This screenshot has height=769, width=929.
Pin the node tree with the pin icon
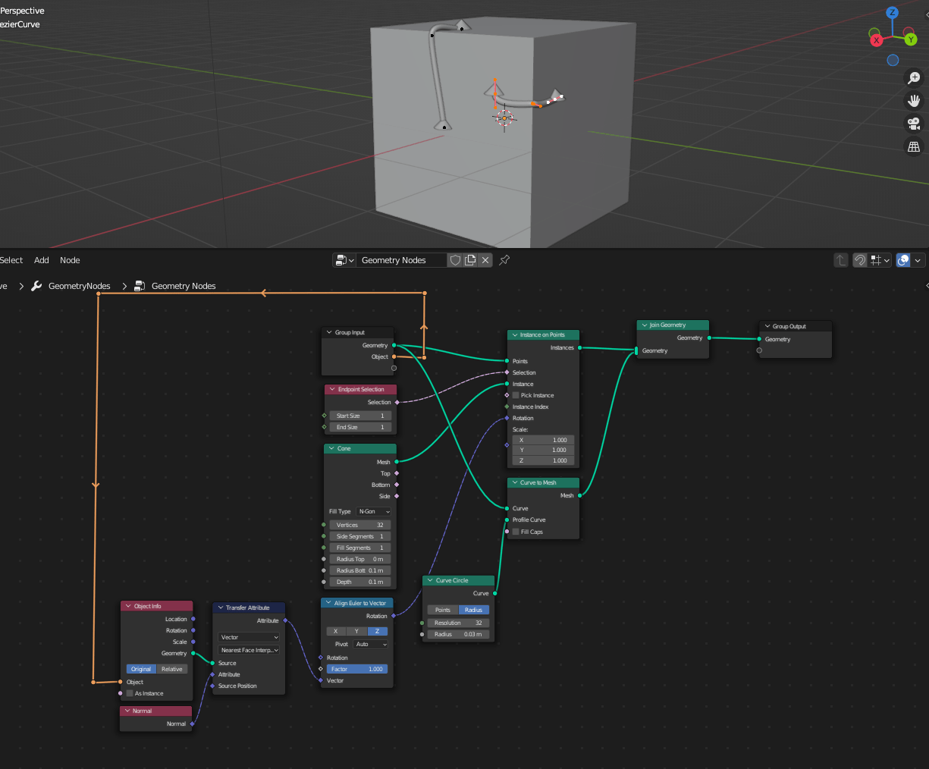point(504,260)
